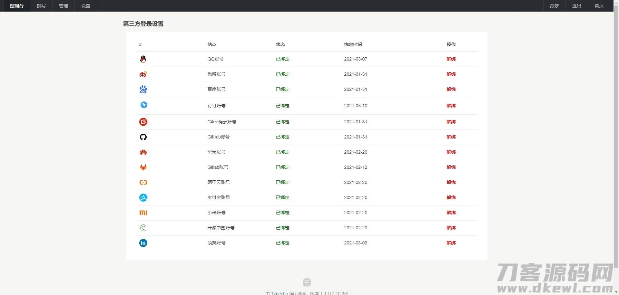Click the Weibo account icon
Viewport: 619px width, 295px height.
[143, 74]
